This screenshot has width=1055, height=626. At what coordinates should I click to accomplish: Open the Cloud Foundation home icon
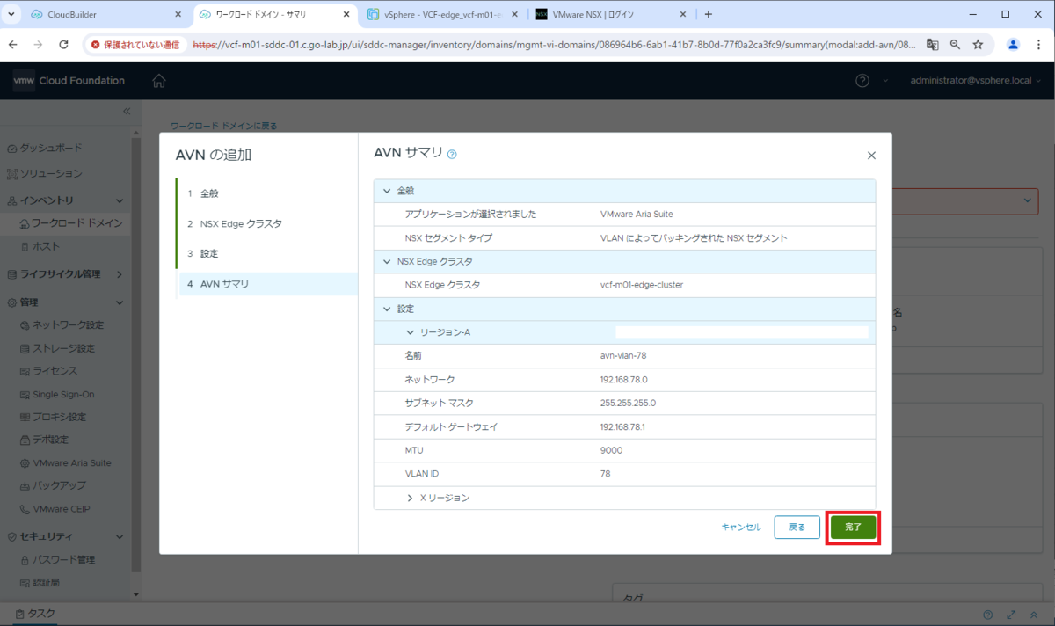pyautogui.click(x=158, y=81)
